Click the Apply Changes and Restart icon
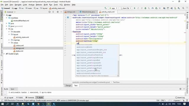 (138, 8)
